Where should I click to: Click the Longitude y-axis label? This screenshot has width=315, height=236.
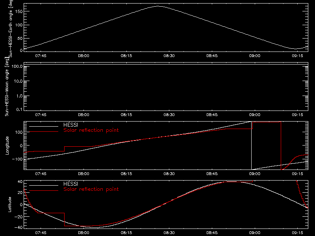[x=7, y=146]
